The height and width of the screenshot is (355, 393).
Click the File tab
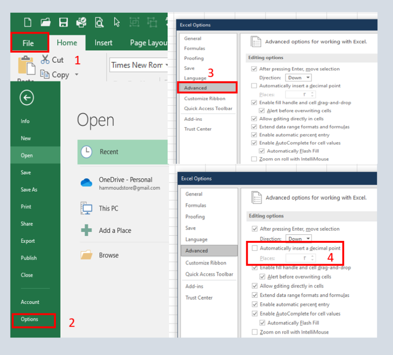pos(28,43)
